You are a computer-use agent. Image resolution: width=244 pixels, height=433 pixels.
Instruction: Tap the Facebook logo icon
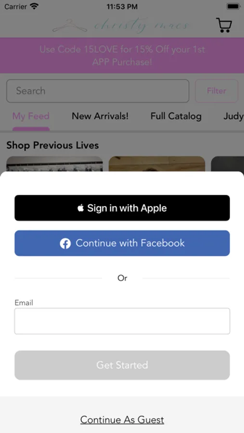point(65,243)
